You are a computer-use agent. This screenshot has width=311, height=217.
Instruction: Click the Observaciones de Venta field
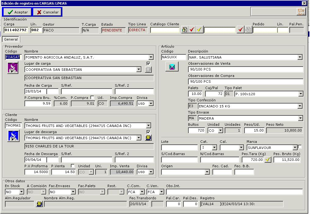click(x=246, y=70)
